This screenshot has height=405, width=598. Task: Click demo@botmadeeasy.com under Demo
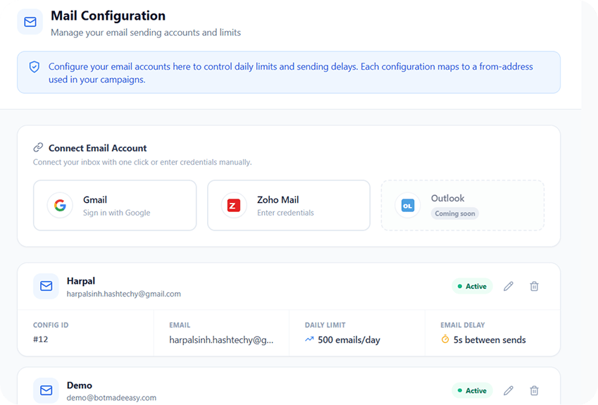pyautogui.click(x=111, y=398)
